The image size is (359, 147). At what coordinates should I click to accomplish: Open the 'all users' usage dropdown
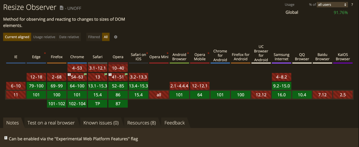pos(332,5)
